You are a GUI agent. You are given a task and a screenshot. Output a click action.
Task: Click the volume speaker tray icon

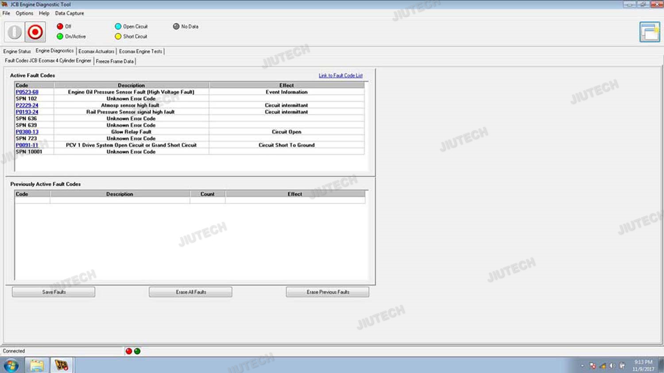click(612, 366)
